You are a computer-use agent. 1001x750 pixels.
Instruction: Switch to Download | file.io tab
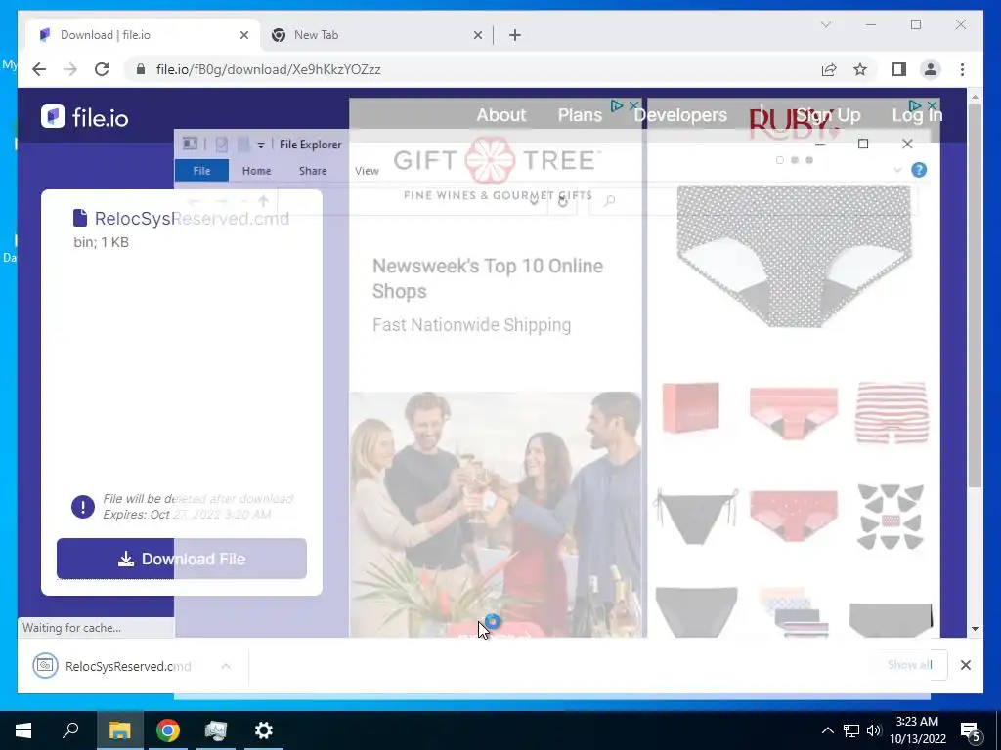coord(143,35)
